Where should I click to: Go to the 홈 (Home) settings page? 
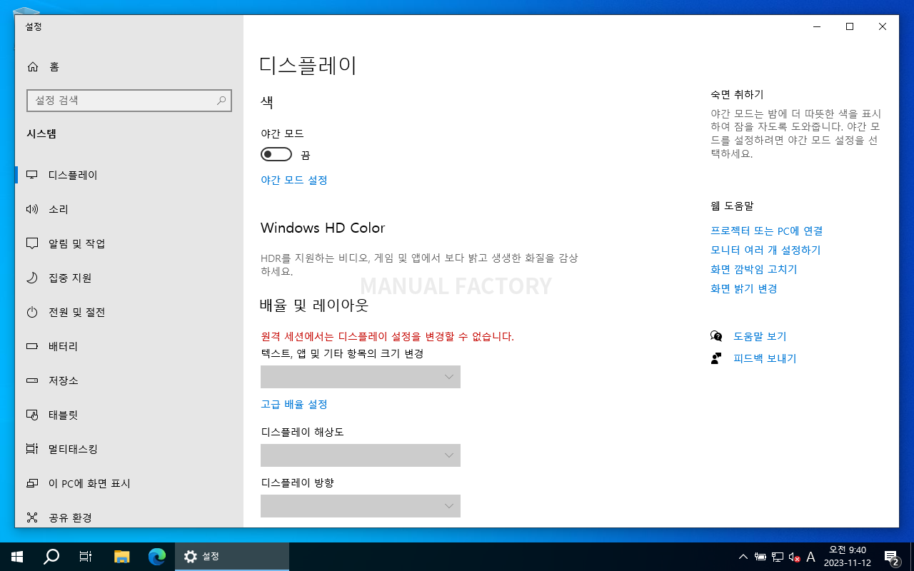pyautogui.click(x=43, y=66)
